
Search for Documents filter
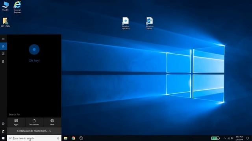pos(34,122)
